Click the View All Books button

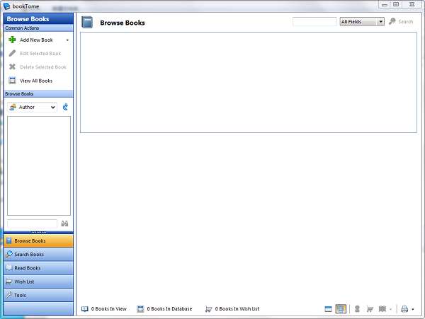(30, 81)
